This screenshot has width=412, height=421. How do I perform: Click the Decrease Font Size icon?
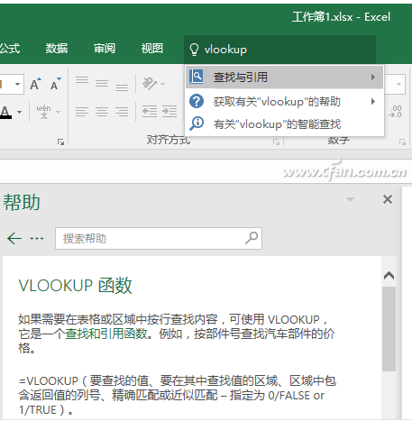coord(55,84)
